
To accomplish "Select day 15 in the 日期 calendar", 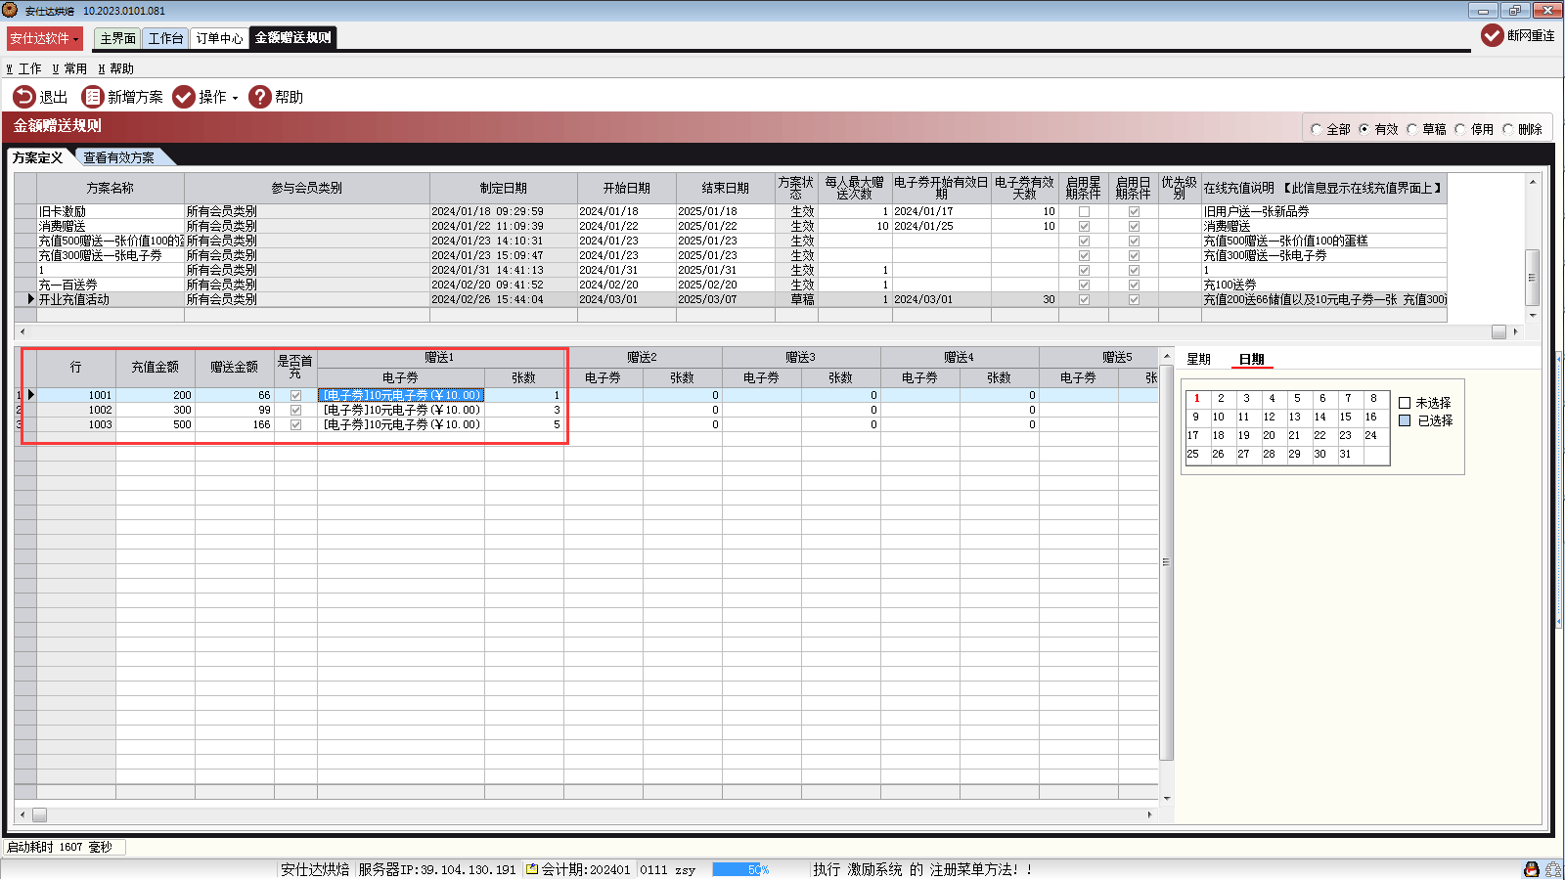I will pyautogui.click(x=1346, y=417).
